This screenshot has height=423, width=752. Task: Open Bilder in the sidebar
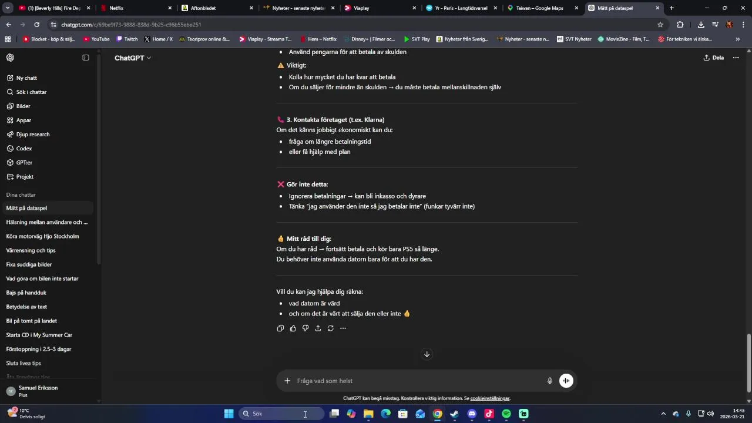tap(47, 106)
